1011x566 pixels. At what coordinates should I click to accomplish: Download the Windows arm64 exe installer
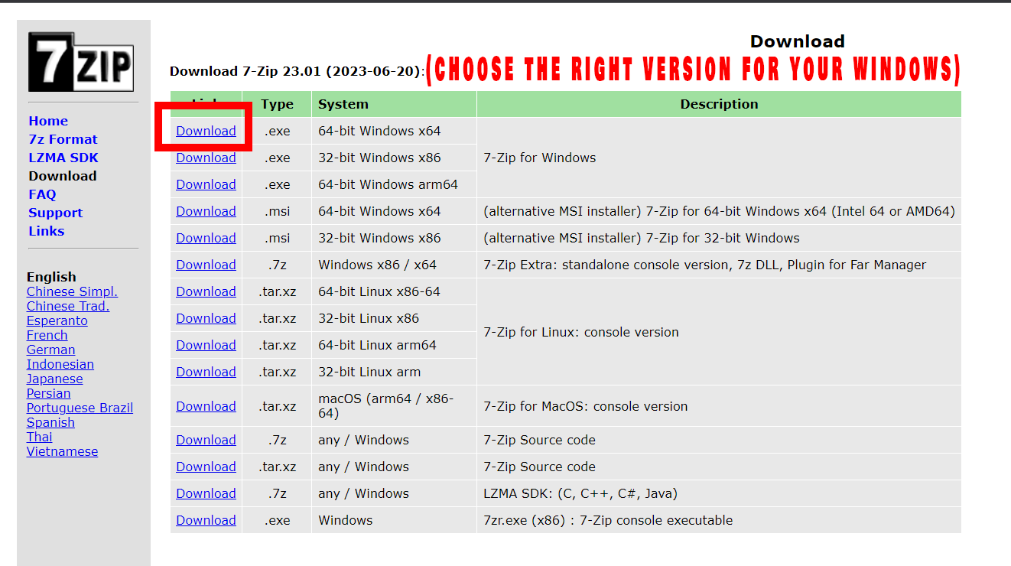tap(206, 184)
